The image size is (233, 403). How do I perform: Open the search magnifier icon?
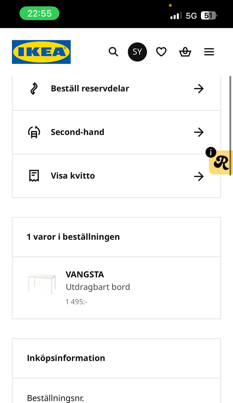click(113, 52)
